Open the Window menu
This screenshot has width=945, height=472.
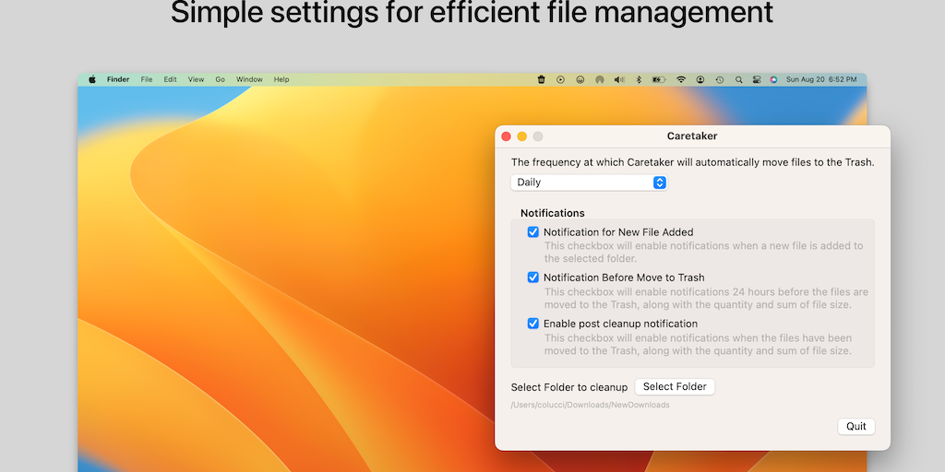click(249, 80)
